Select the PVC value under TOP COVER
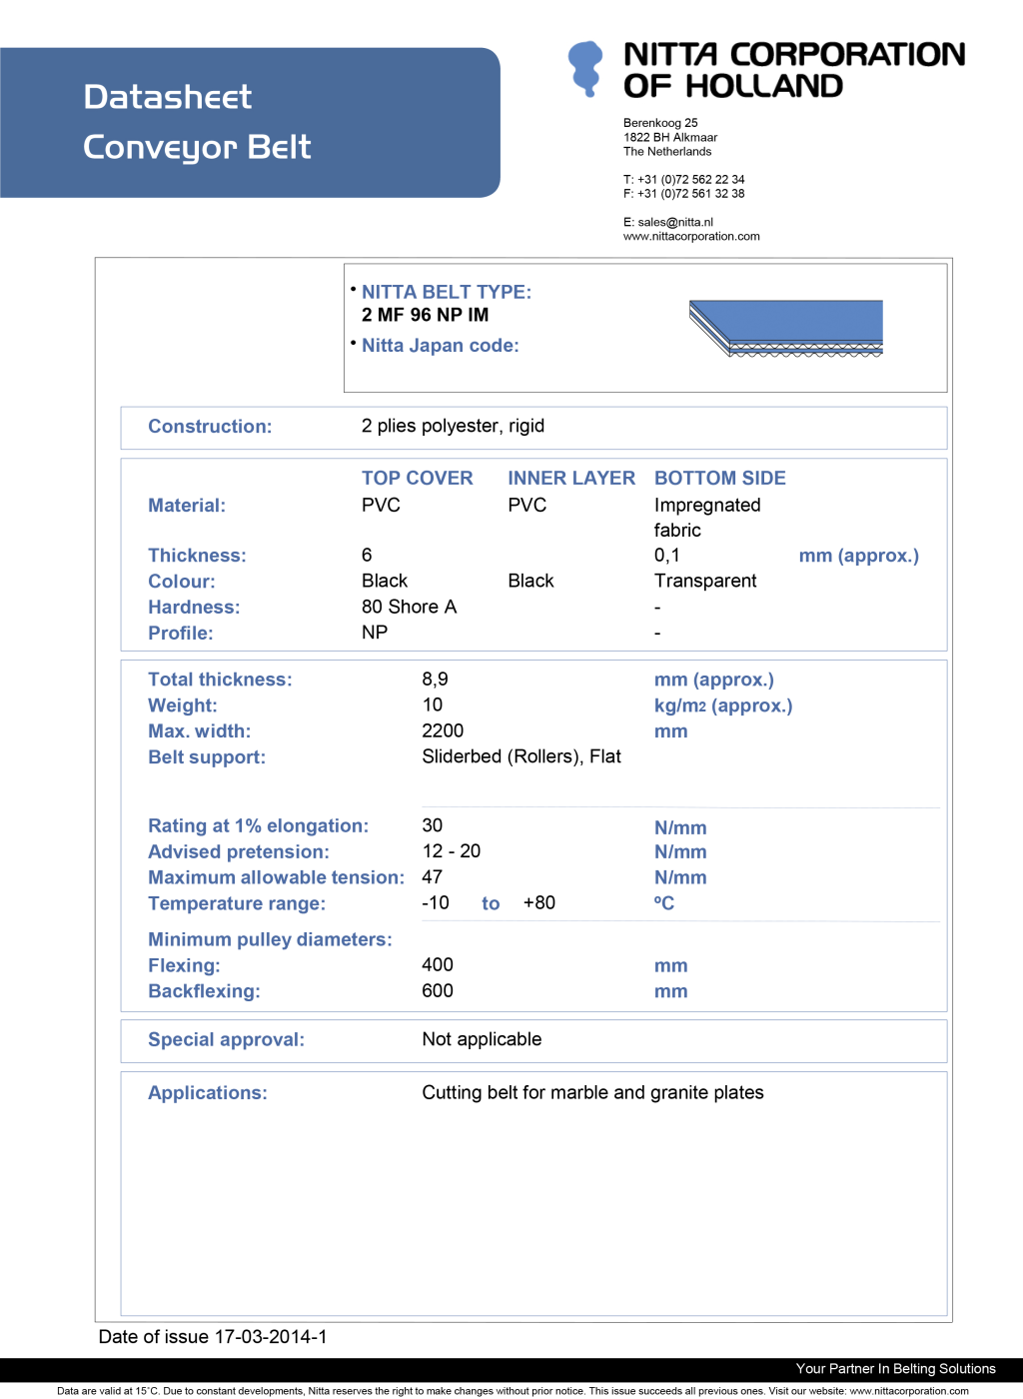This screenshot has height=1399, width=1023. coord(381,506)
